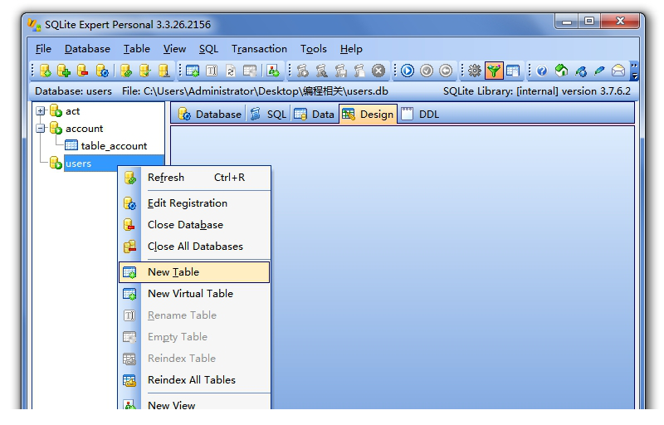Switch to the SQL tab
This screenshot has height=425, width=664.
click(x=268, y=115)
